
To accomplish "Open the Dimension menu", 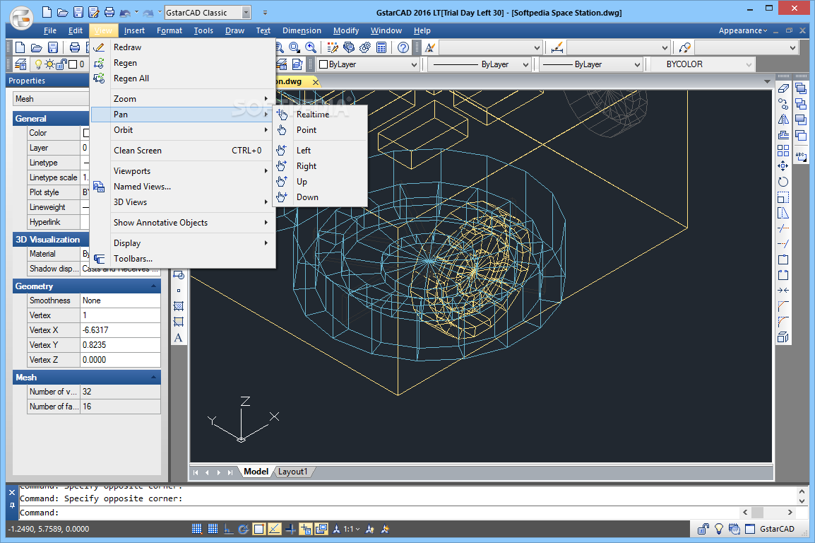I will click(302, 30).
